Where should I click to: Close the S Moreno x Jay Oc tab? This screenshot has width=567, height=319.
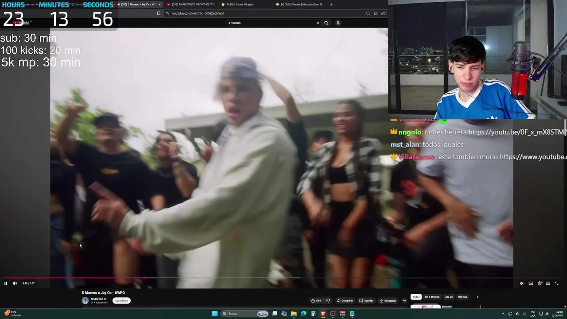click(x=159, y=4)
